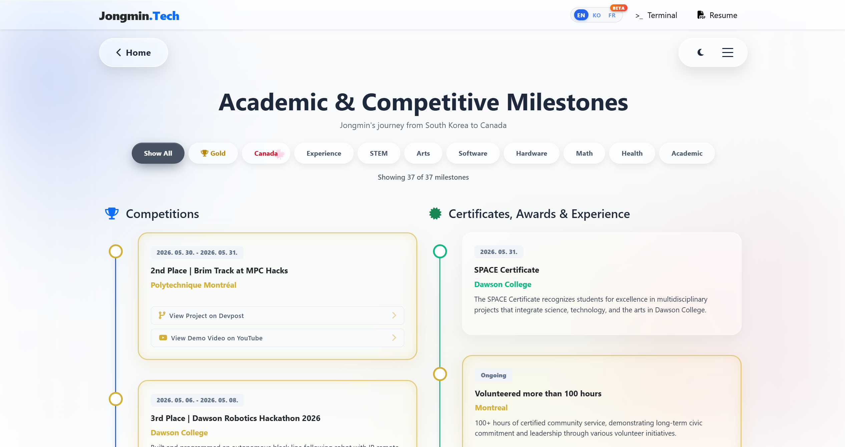Image resolution: width=845 pixels, height=447 pixels.
Task: Click the back arrow next to Home
Action: point(118,52)
